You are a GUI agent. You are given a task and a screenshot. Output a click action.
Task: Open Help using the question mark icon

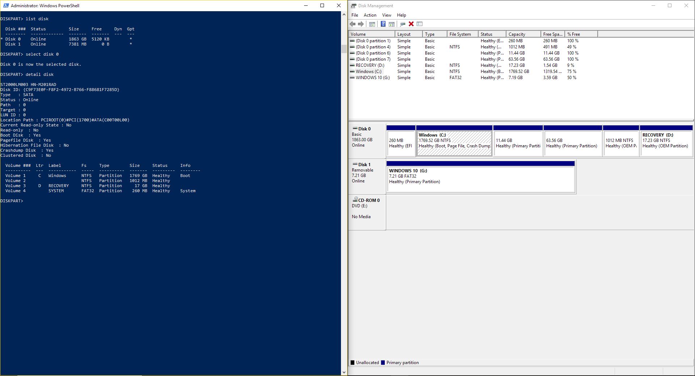[383, 24]
